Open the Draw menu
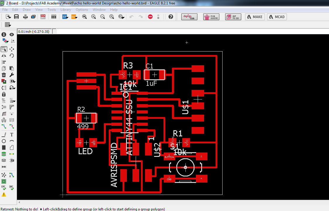329x211 pixels. [27, 9]
